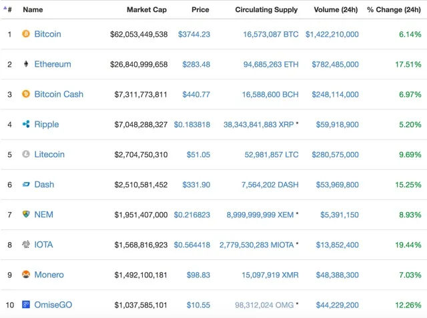Click the Monero logo icon

[26, 275]
